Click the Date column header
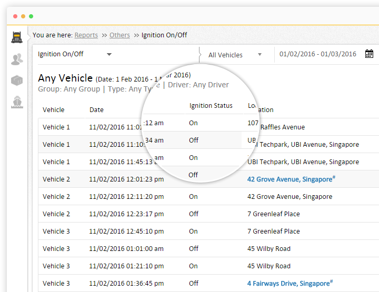The image size is (379, 292). click(x=96, y=109)
